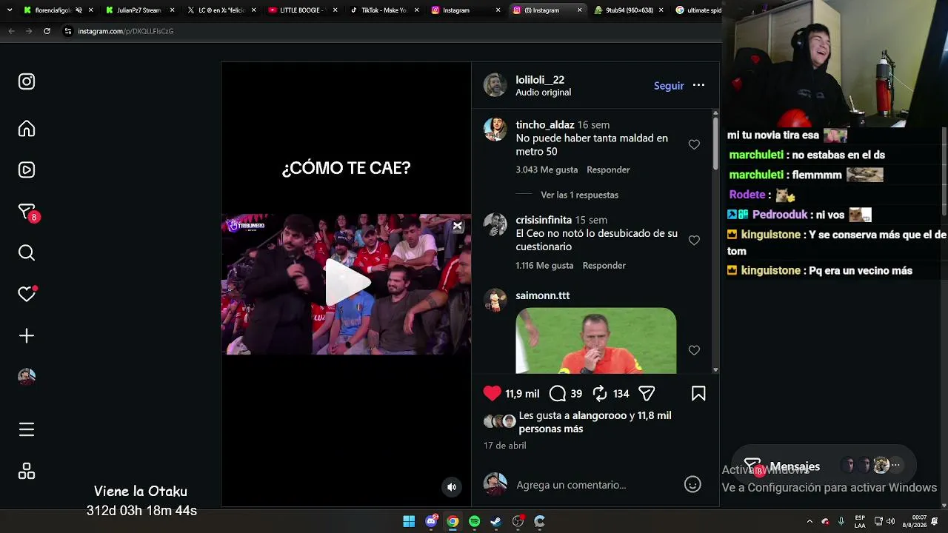Open Discord from the taskbar
The image size is (948, 533).
click(x=431, y=521)
